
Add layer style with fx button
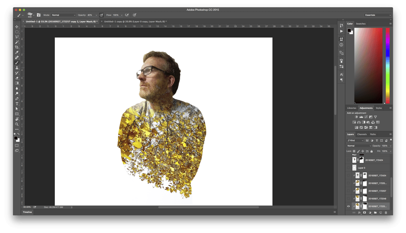point(359,213)
